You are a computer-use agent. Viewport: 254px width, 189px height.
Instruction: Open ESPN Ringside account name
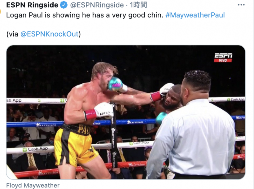(x=32, y=5)
